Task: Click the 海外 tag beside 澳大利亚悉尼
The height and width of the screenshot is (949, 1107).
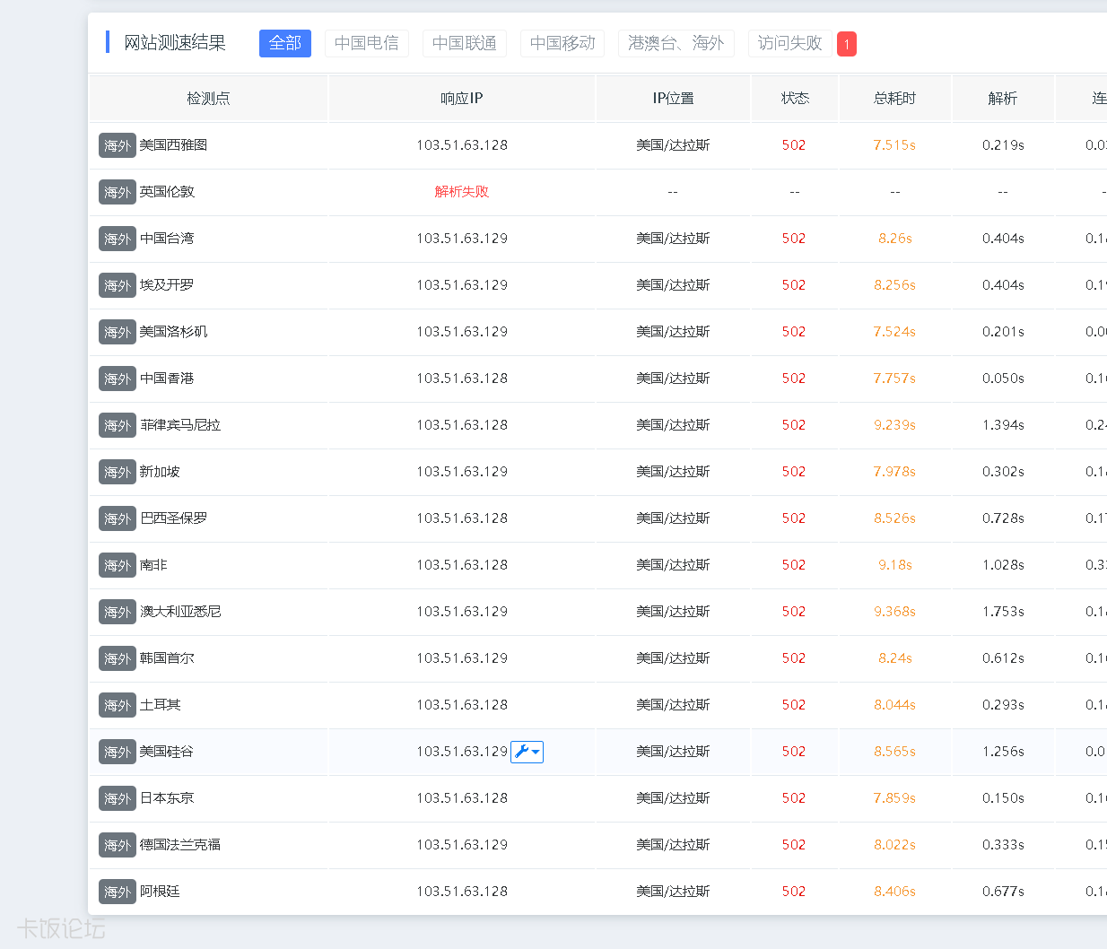Action: coord(118,612)
